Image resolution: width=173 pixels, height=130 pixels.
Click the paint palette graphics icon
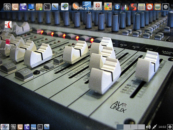(108, 7)
